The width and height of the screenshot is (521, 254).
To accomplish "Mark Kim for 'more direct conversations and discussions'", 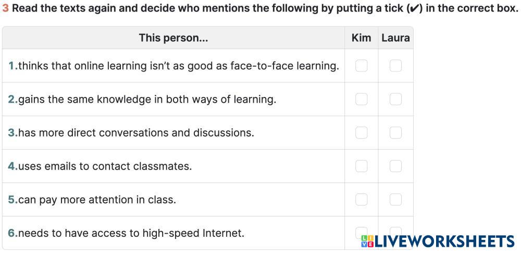I will 361,132.
